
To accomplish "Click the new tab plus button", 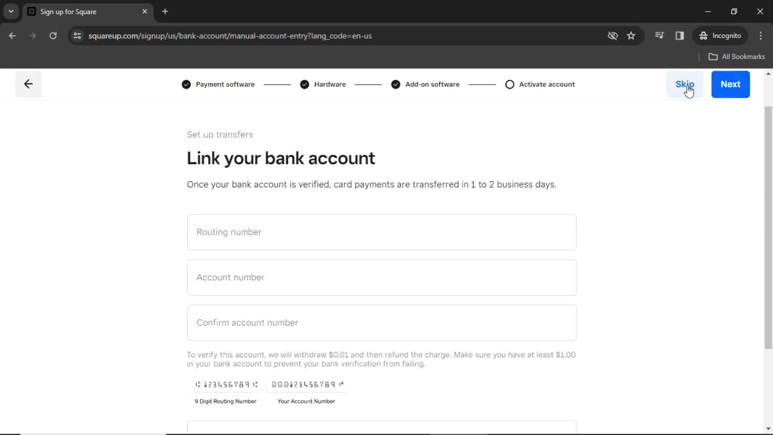I will tap(165, 12).
